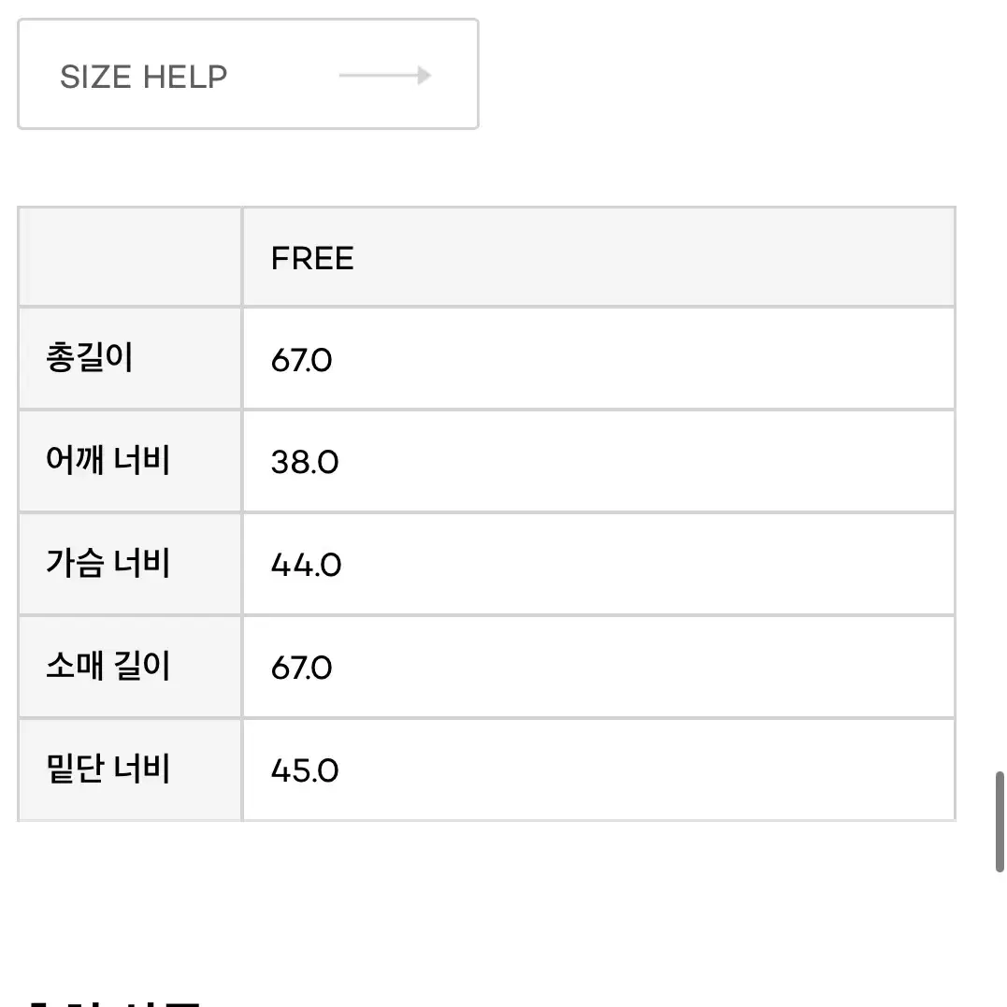
Task: Click the 어깨 너비 row label
Action: [108, 460]
